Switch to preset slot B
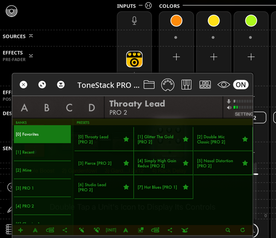276x238 pixels. [x=47, y=108]
